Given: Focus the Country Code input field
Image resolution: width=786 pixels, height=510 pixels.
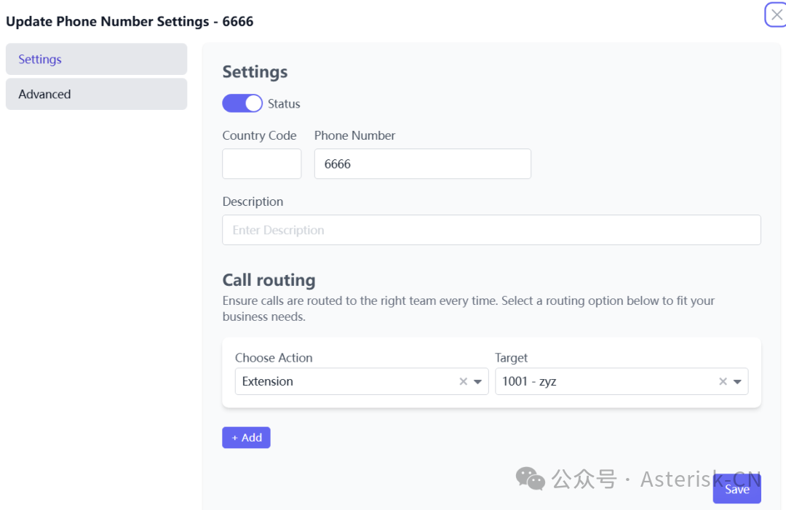Looking at the screenshot, I should point(261,164).
